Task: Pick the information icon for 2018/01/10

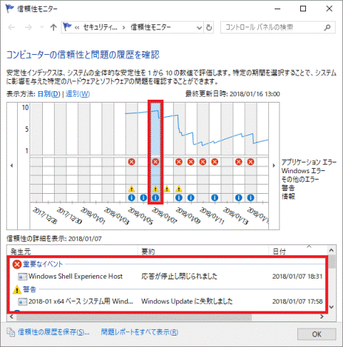Action: (x=191, y=197)
